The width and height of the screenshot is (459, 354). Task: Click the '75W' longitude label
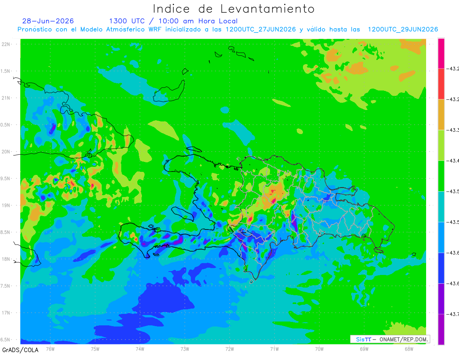tap(95, 349)
